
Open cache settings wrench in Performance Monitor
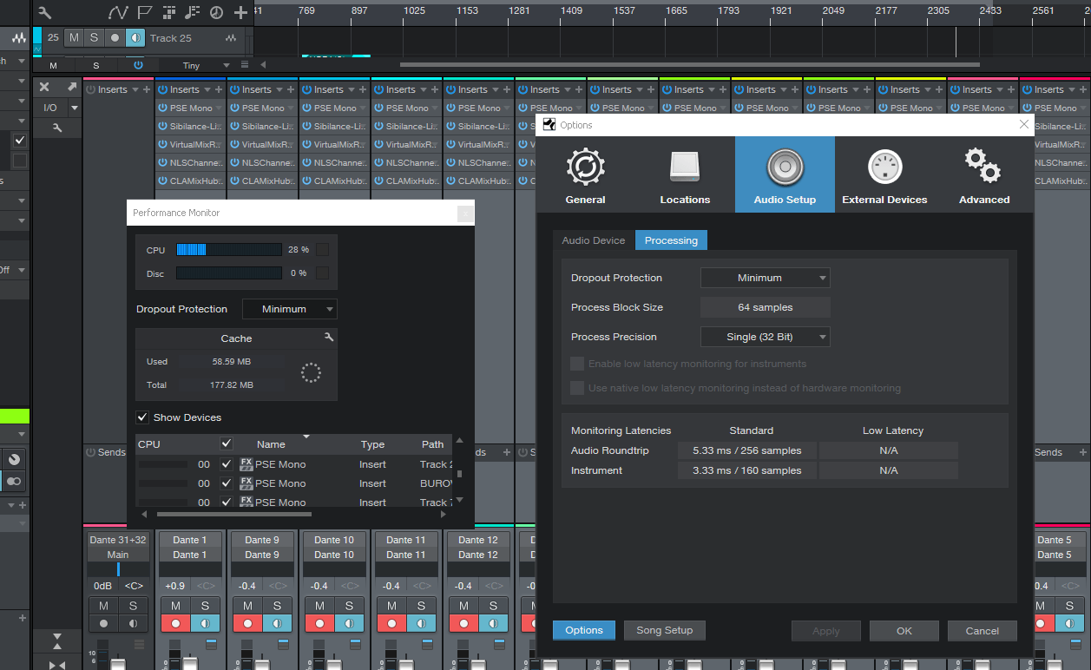(329, 337)
